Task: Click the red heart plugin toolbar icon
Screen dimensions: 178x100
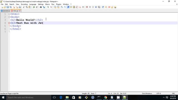Action: click(109, 7)
